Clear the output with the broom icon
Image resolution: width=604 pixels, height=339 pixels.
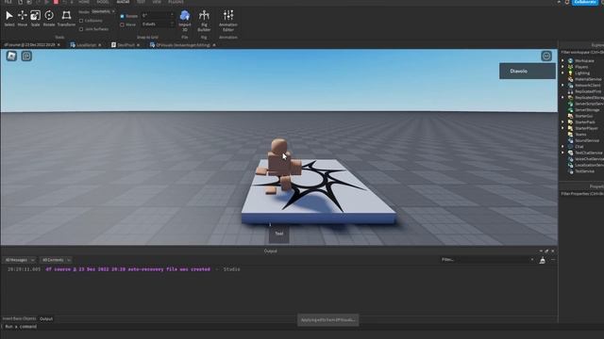coord(543,260)
